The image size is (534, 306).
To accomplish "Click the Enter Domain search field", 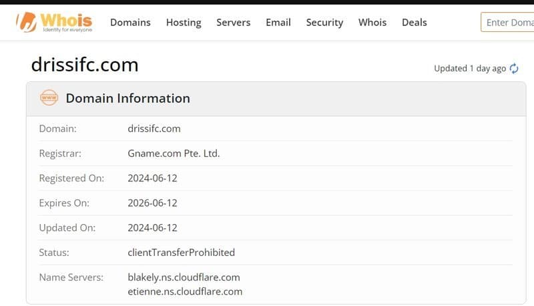I will pyautogui.click(x=507, y=22).
